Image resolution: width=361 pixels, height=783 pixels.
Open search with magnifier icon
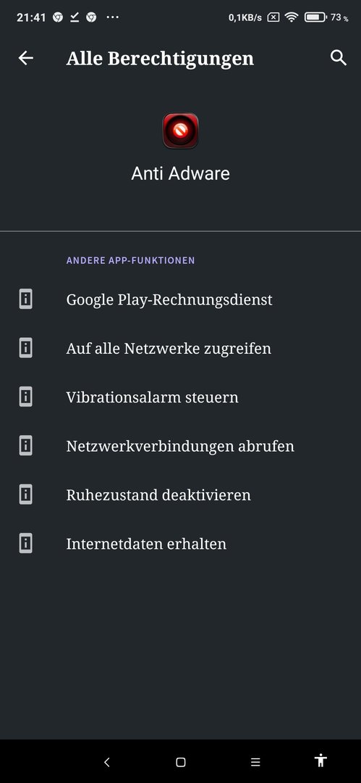[x=339, y=58]
